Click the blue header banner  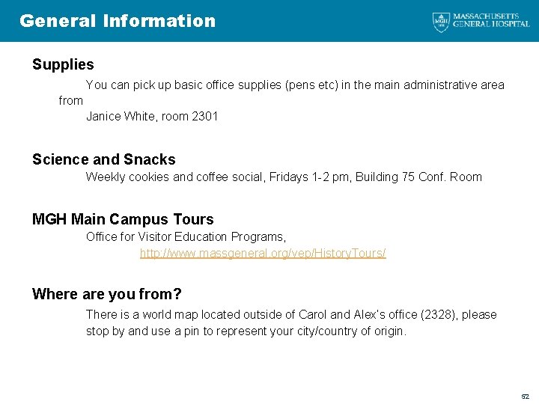[x=269, y=21]
